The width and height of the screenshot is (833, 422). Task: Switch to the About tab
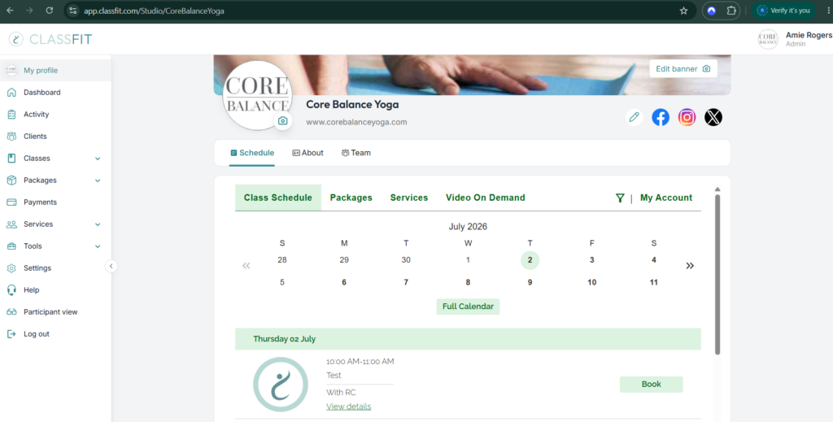[307, 153]
